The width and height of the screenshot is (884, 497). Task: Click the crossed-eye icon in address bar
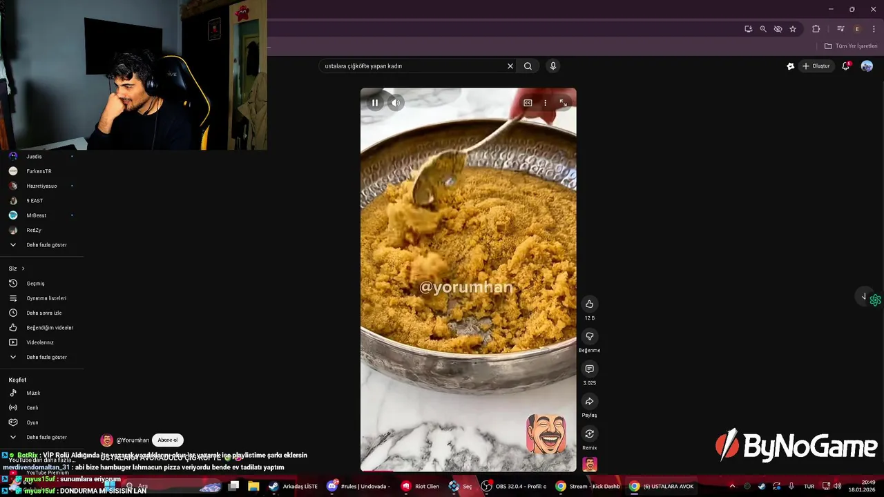(x=778, y=29)
